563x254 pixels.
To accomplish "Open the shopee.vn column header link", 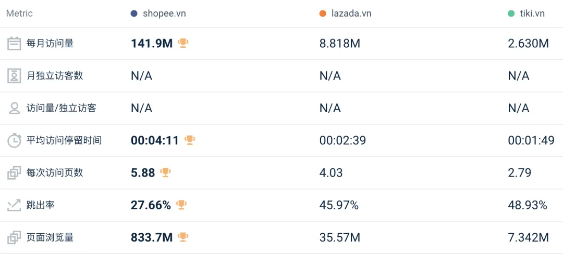I will click(164, 14).
